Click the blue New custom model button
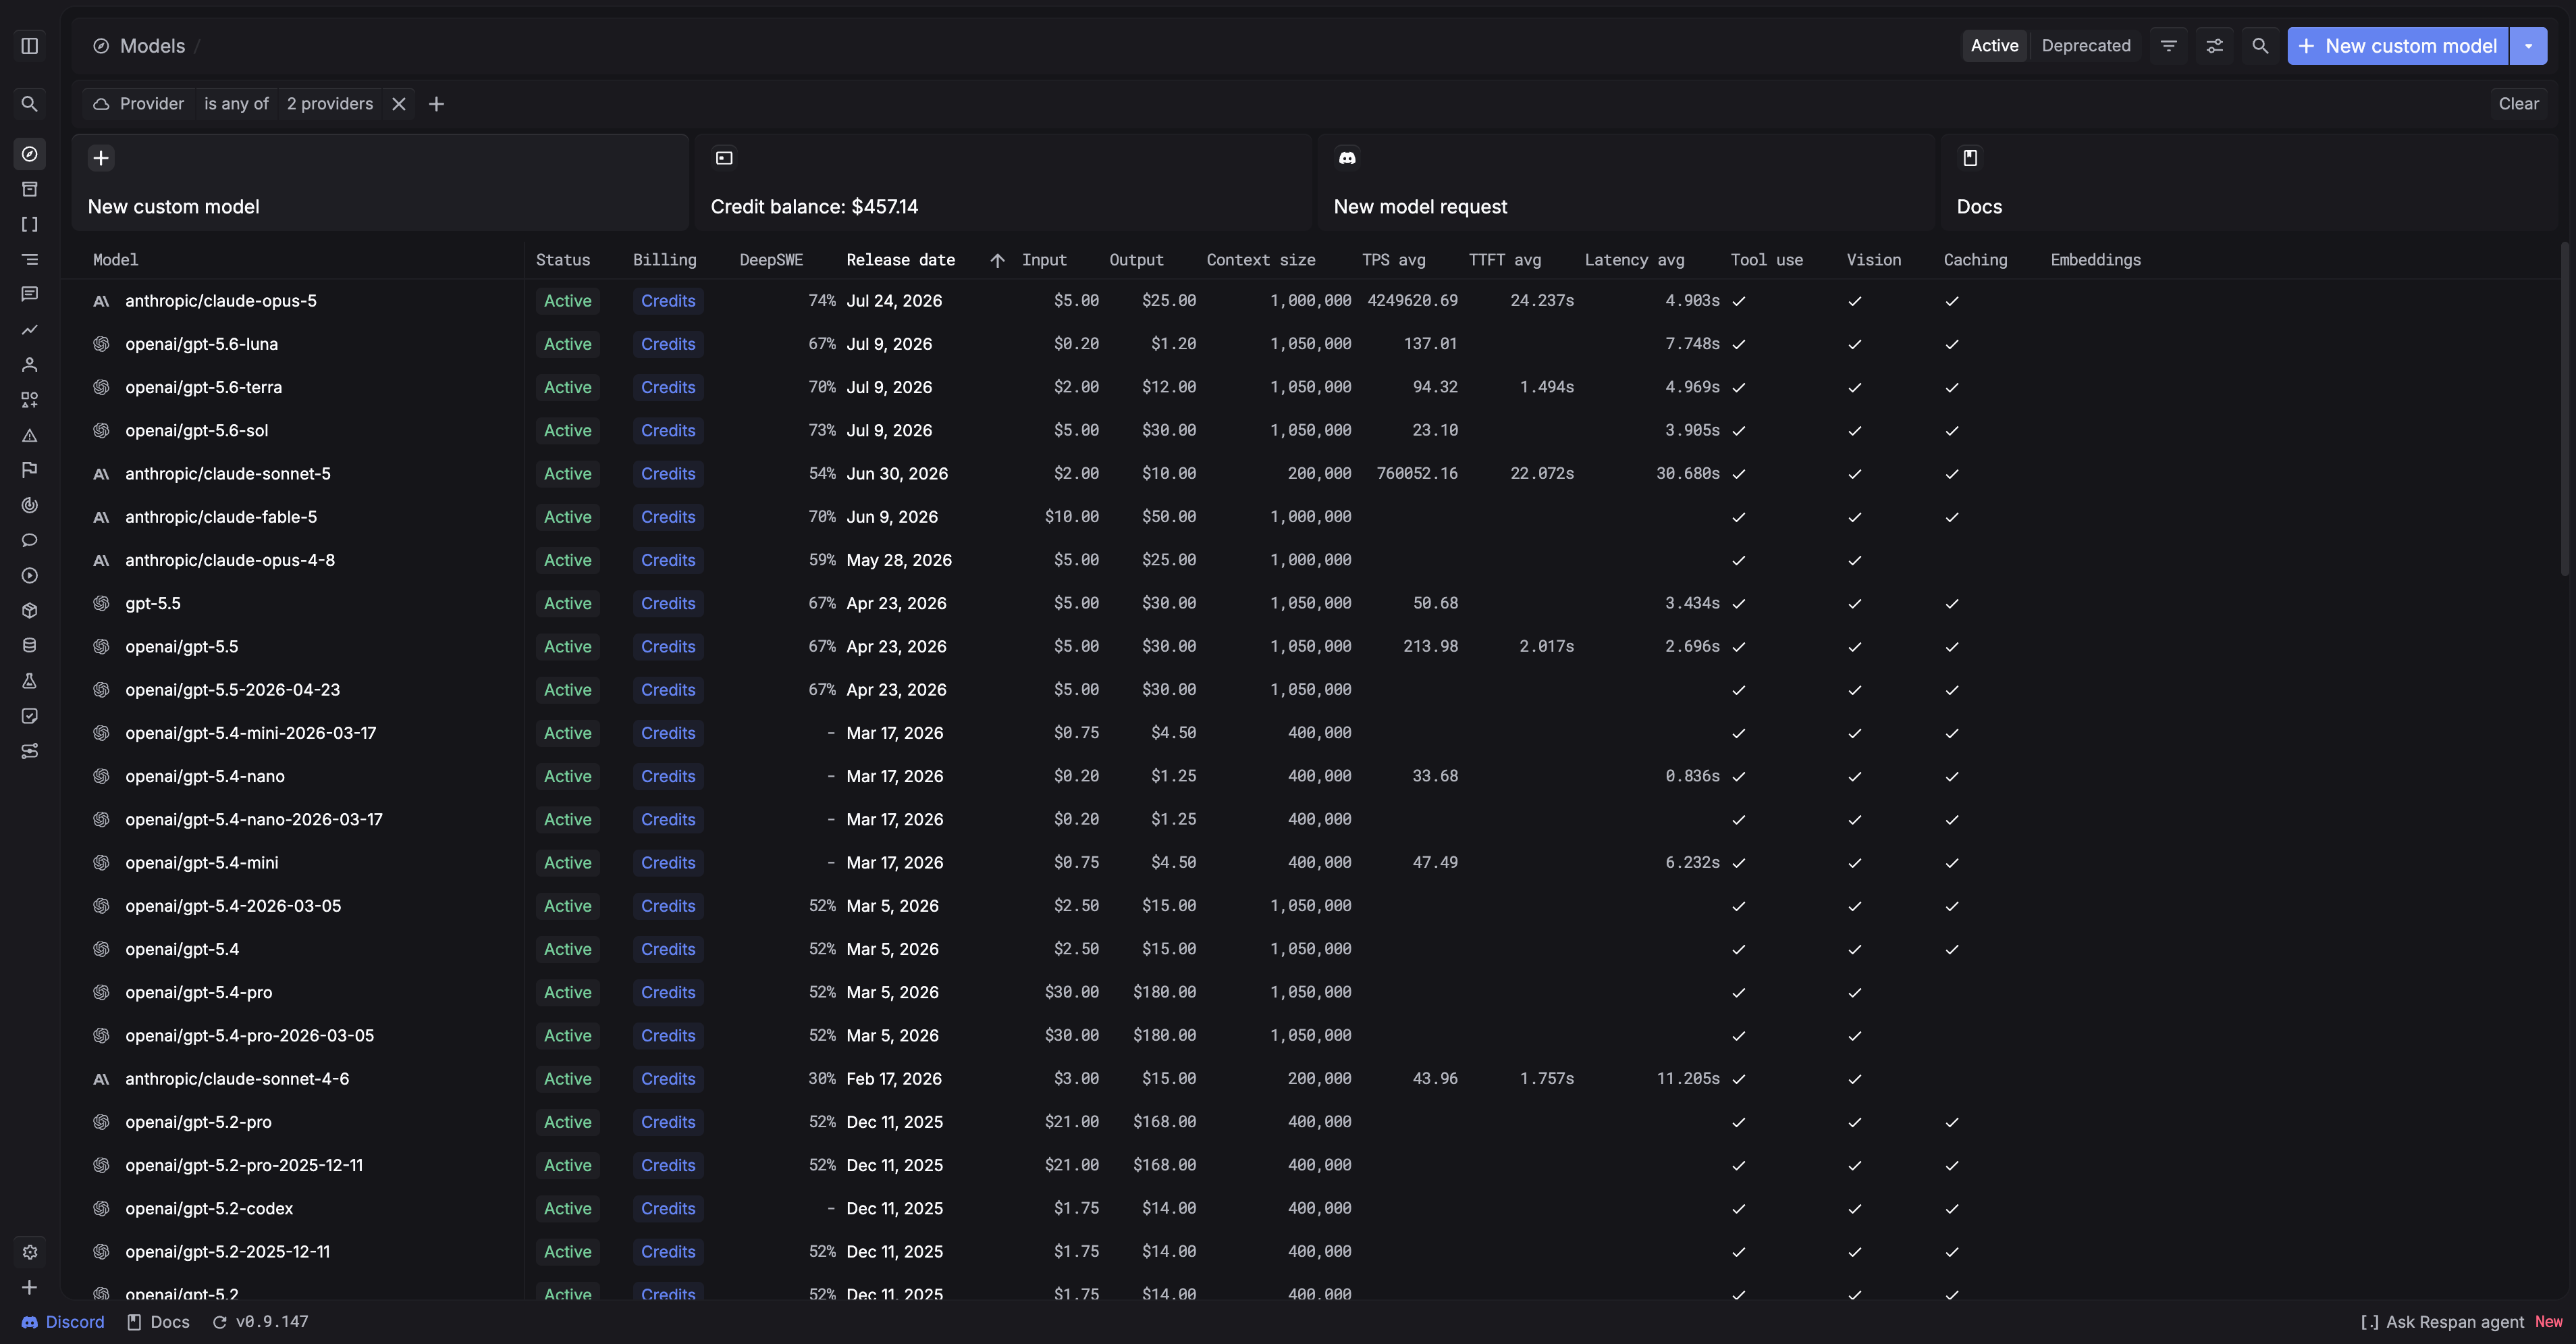The height and width of the screenshot is (1344, 2576). click(2398, 46)
